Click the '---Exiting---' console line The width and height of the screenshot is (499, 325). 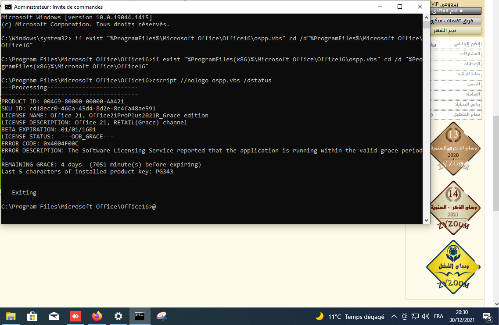click(x=70, y=193)
